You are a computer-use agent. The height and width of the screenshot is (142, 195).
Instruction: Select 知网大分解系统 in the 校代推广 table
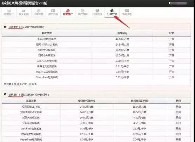pyautogui.click(x=31, y=117)
